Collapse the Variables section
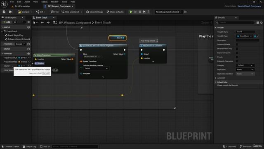 [x=2, y=53]
